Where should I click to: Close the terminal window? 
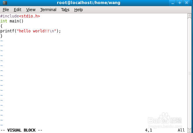[x=187, y=3]
